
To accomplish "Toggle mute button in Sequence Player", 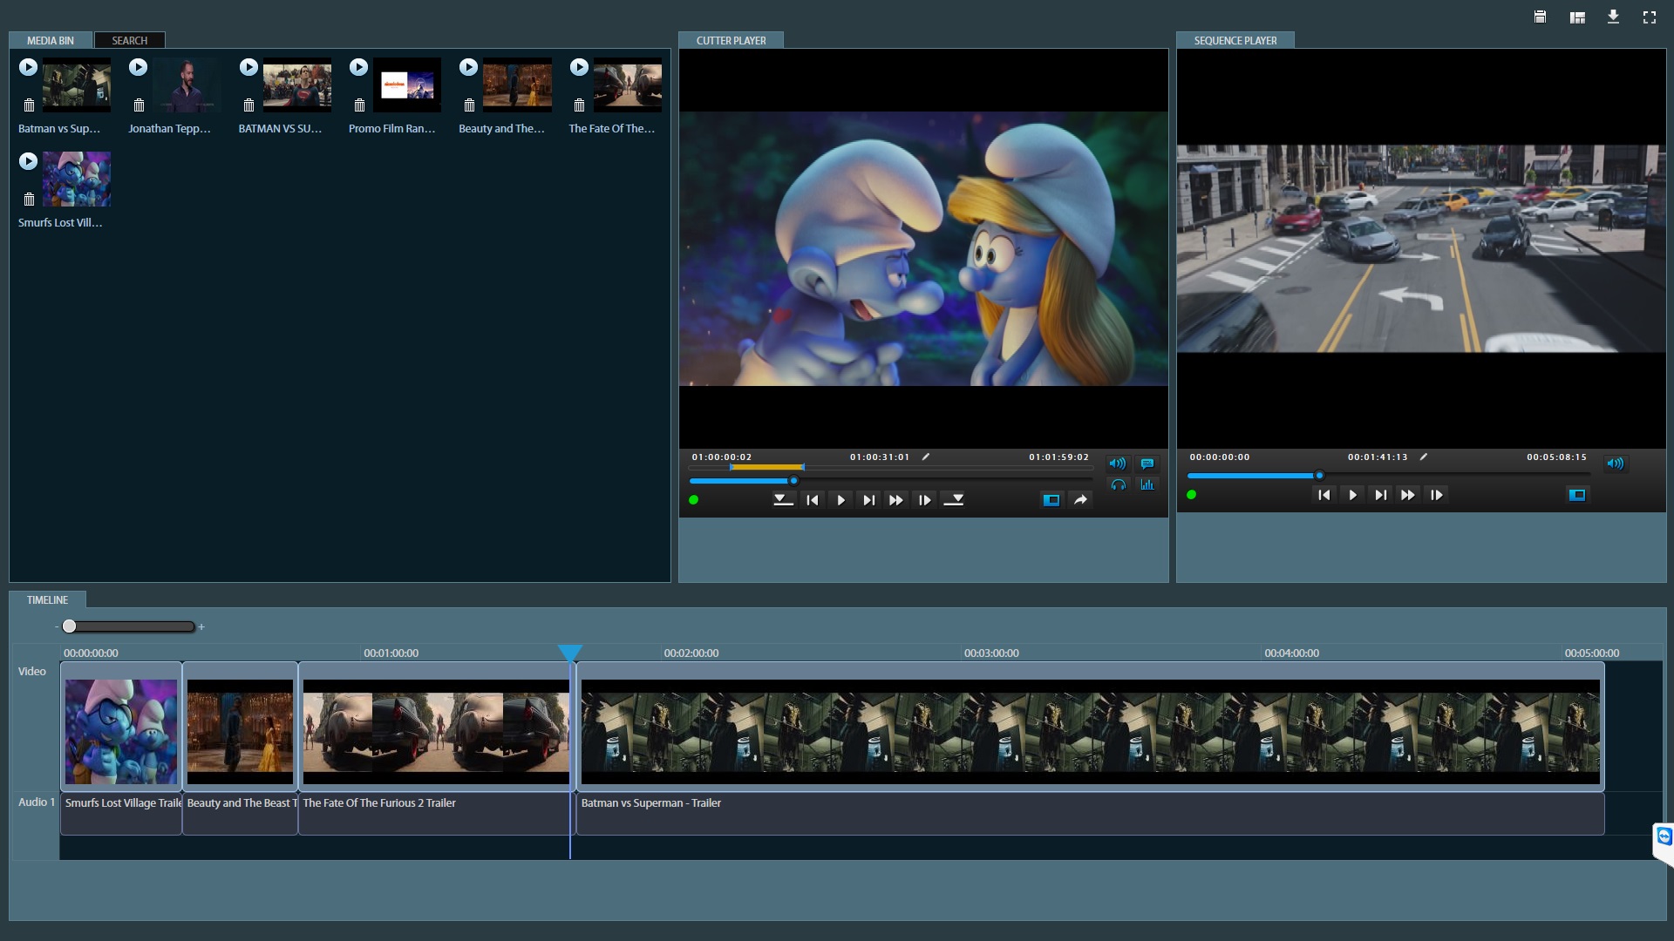I will pos(1616,463).
